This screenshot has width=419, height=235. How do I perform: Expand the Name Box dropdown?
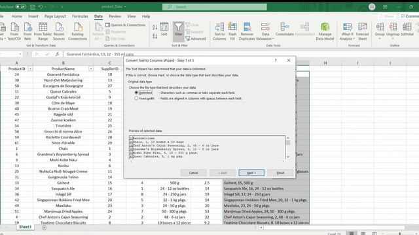(x=20, y=54)
